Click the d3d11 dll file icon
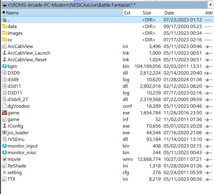Image resolution: width=214 pixels, height=194 pixels. [x=5, y=86]
